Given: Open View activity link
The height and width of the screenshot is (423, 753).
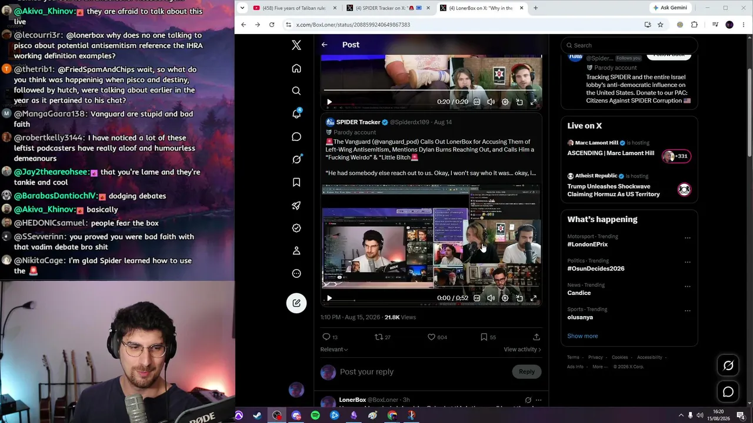Looking at the screenshot, I should pos(522,350).
